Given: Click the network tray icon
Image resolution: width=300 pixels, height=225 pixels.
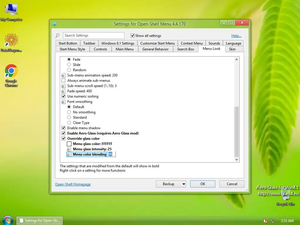Looking at the screenshot, I should [x=272, y=221].
